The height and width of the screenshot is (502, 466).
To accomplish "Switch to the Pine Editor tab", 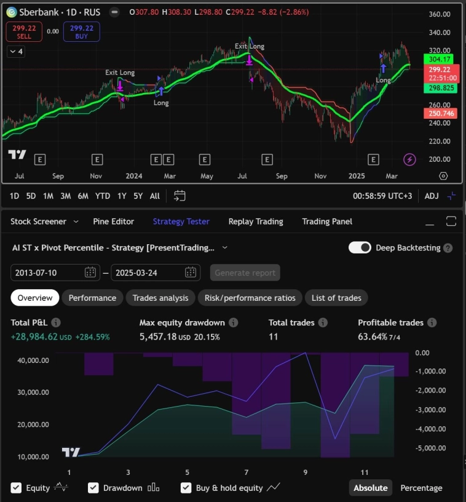I will tap(114, 221).
